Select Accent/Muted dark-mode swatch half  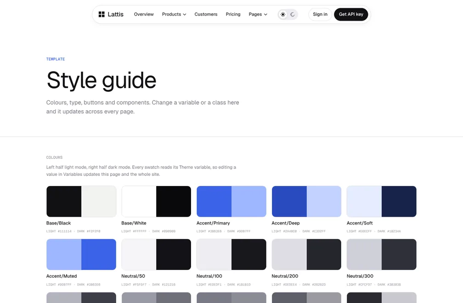(x=99, y=254)
